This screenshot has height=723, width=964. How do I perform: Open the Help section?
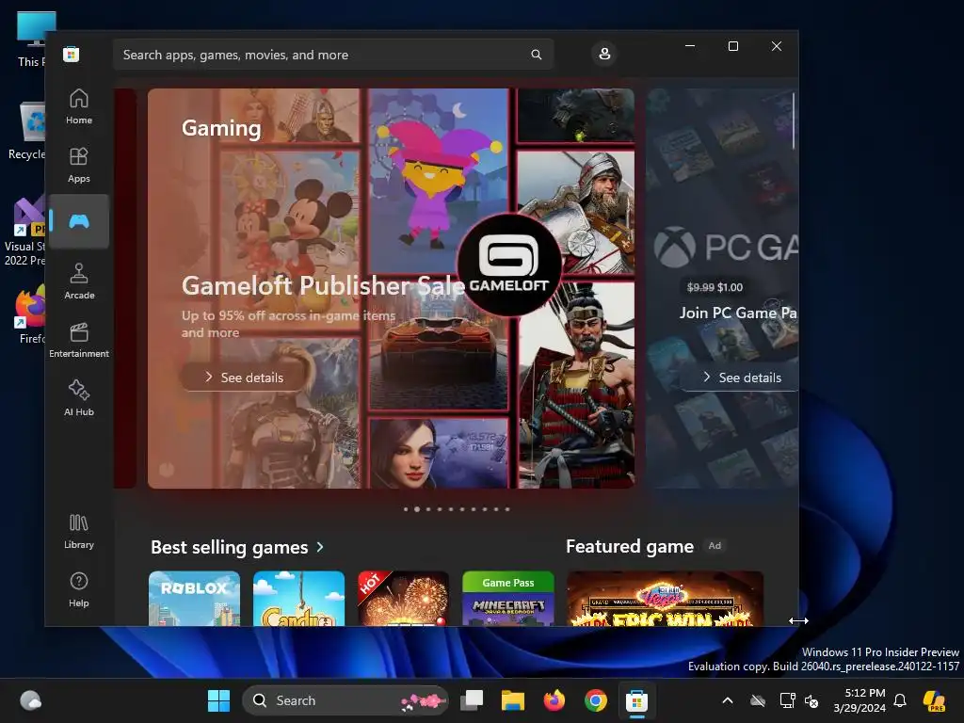coord(79,589)
